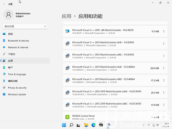Open more options for NVIDIA Control Panel
The height and width of the screenshot is (129, 172).
[x=164, y=117]
